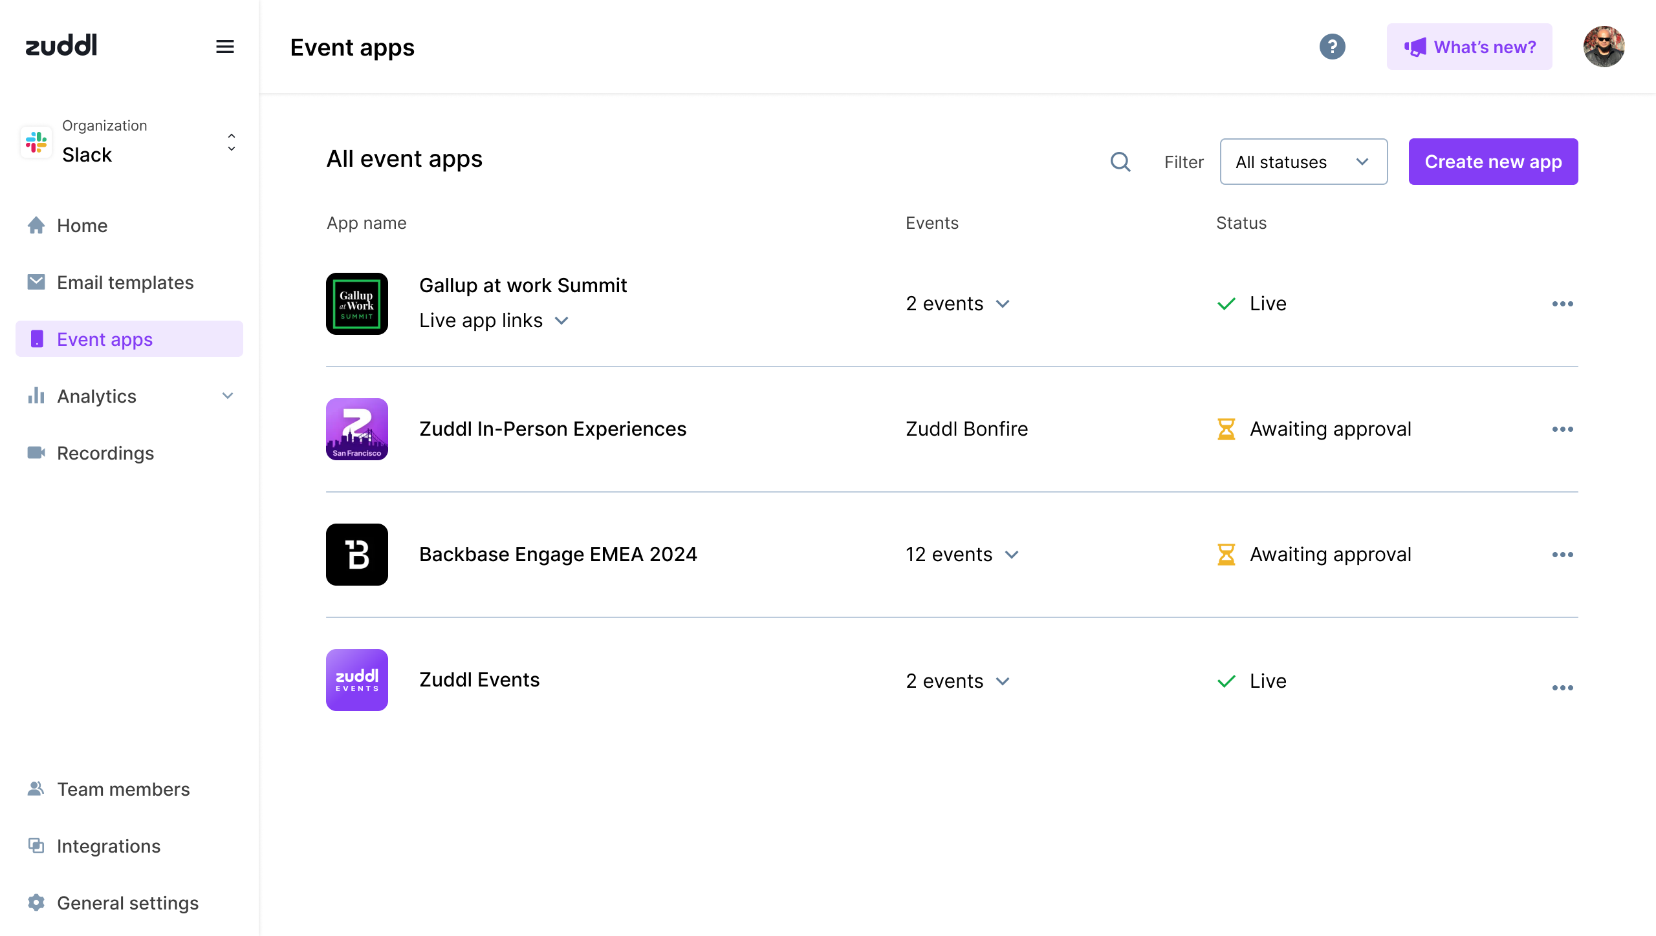Click the Gallup at Work Summit app thumbnail
1656x936 pixels.
click(357, 304)
